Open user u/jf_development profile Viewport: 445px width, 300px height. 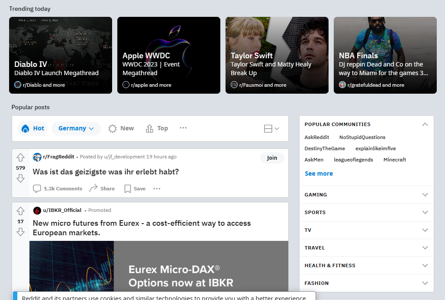coord(124,157)
